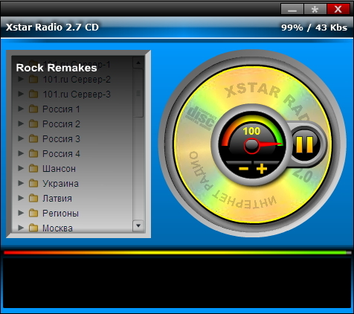Click the asterisk settings button in title bar
This screenshot has height=314, width=354.
[x=315, y=10]
